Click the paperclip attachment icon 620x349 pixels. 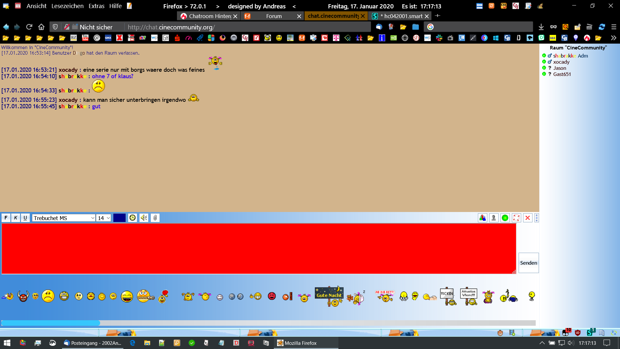coord(155,218)
